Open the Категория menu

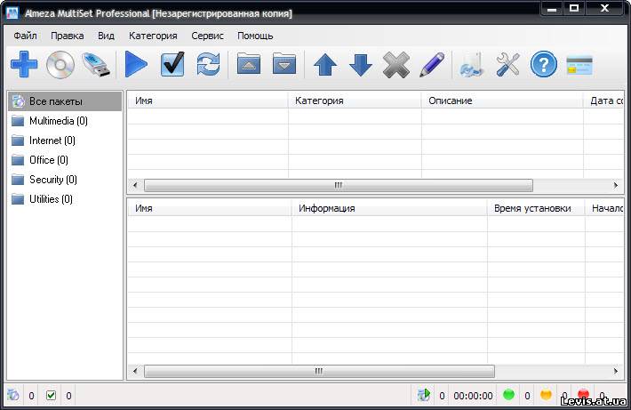pos(153,36)
